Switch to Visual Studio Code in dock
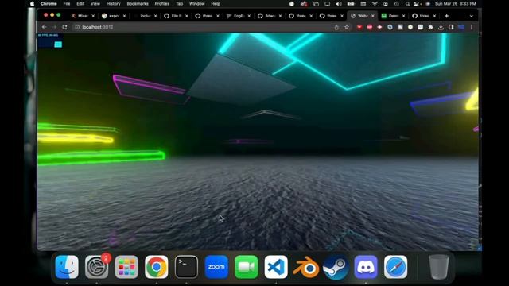Screen dimensions: 509x286 tap(276, 267)
